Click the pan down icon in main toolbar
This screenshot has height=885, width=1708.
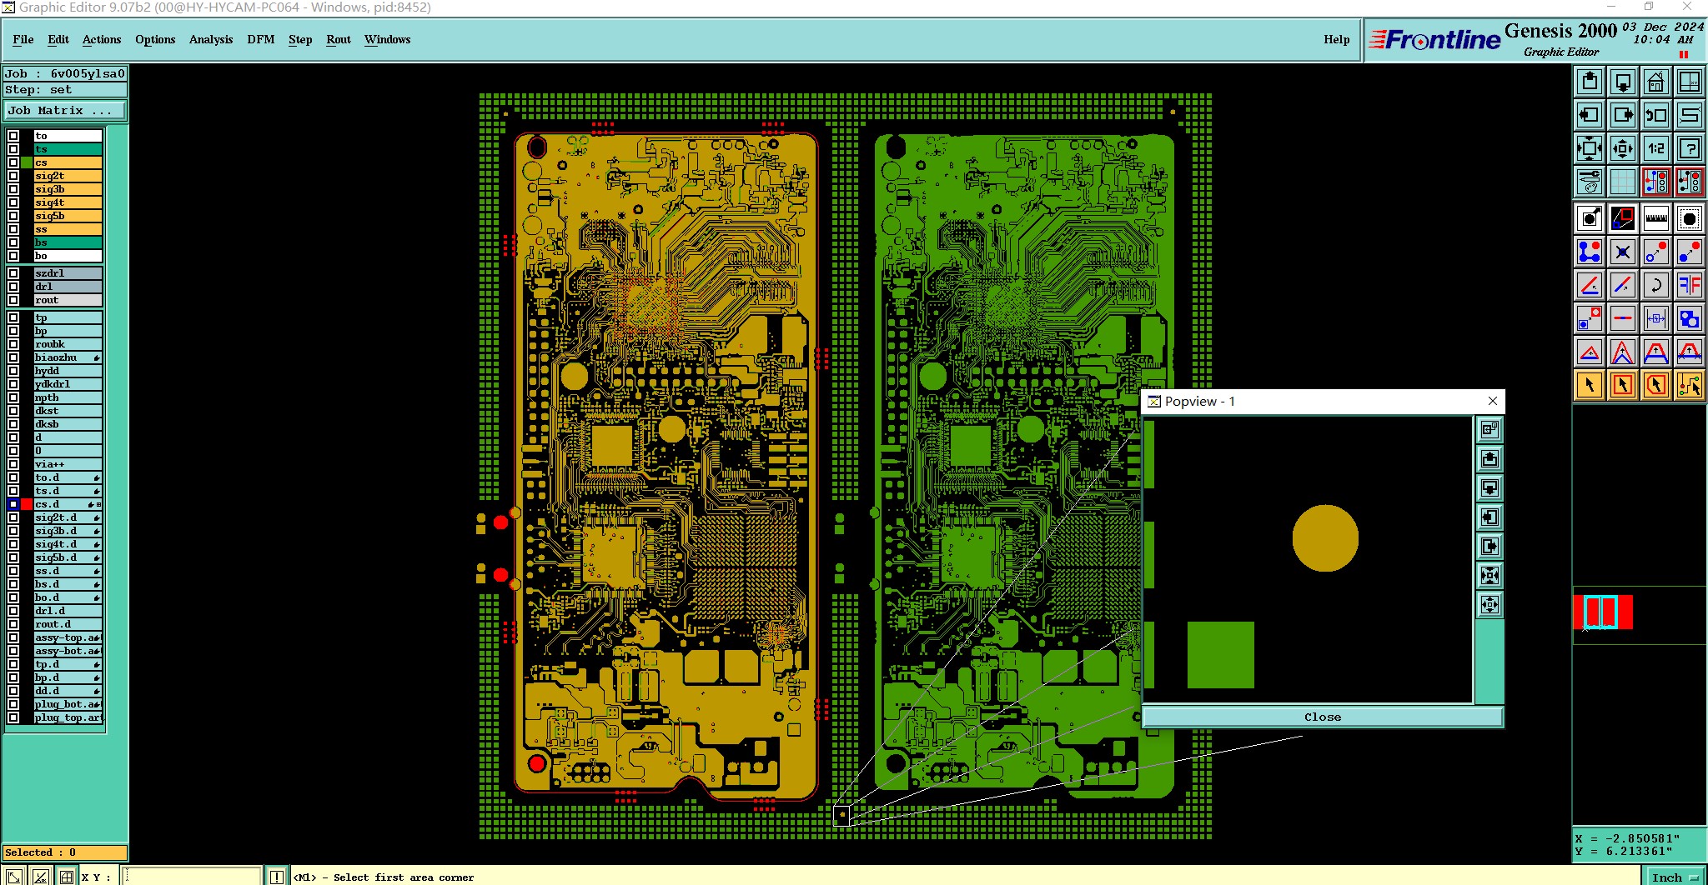point(1623,82)
